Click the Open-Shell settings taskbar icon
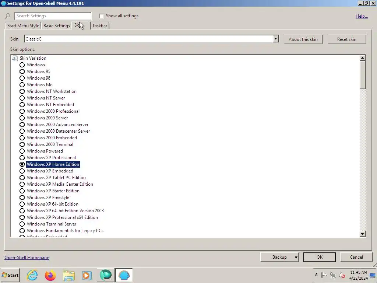The width and height of the screenshot is (377, 283). pos(124,275)
